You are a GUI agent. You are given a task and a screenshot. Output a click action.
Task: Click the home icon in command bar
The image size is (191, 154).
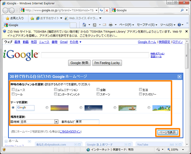(x=84, y=25)
